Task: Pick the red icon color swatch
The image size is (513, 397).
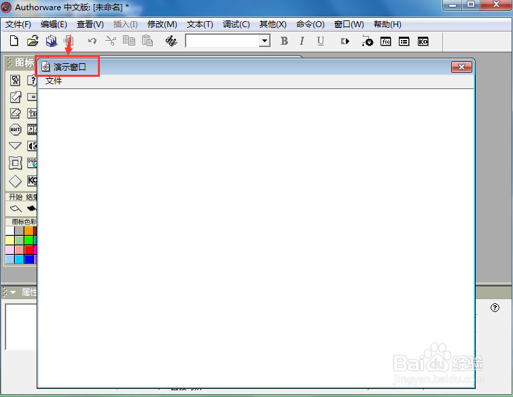Action: click(x=29, y=250)
